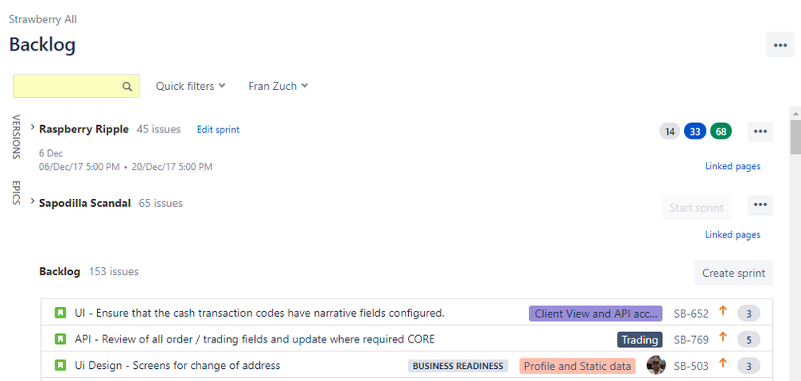
Task: Click the search magnifier icon
Action: 127,87
